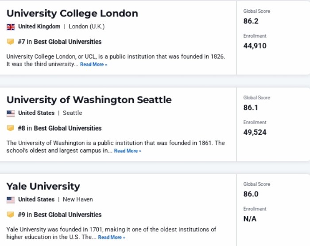The image size is (310, 246).
Task: Click the #8 ranking badge icon
Action: point(11,128)
